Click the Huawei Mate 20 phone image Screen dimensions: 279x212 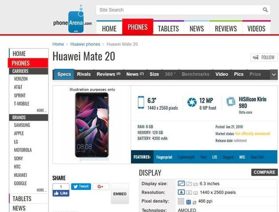(x=92, y=125)
